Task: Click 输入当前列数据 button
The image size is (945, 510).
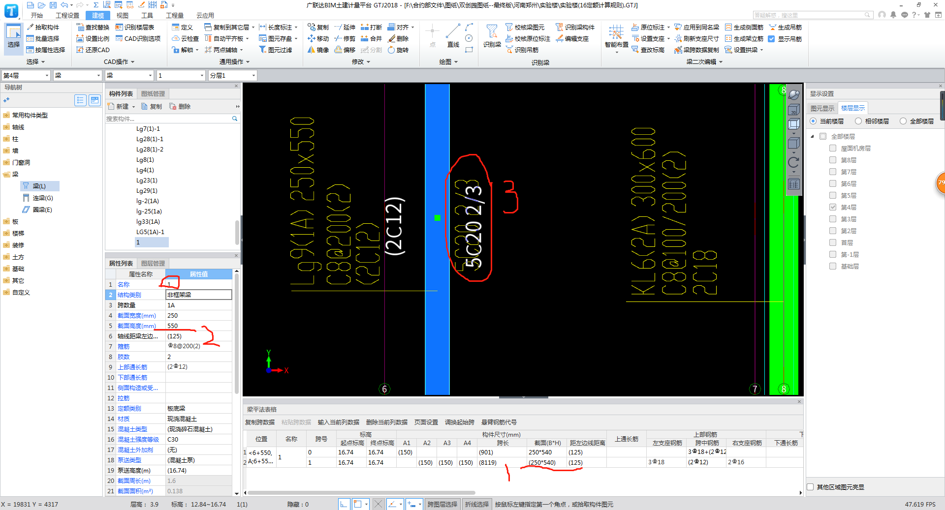Action: pyautogui.click(x=339, y=422)
